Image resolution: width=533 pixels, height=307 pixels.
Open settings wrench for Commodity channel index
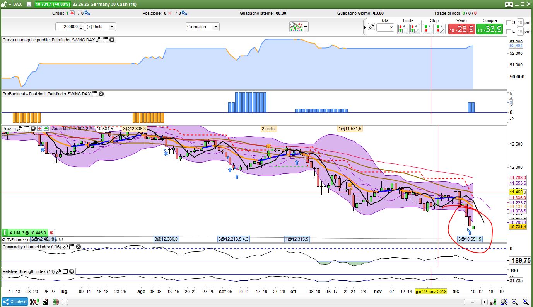65,246
